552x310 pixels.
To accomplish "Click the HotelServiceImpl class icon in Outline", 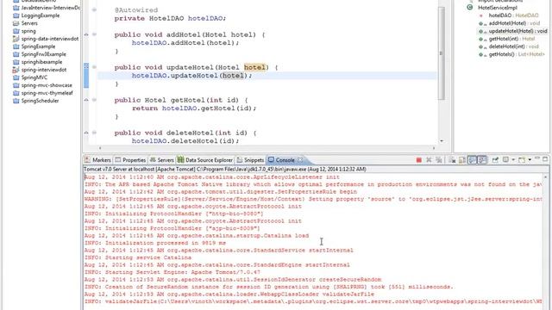I will click(x=469, y=7).
